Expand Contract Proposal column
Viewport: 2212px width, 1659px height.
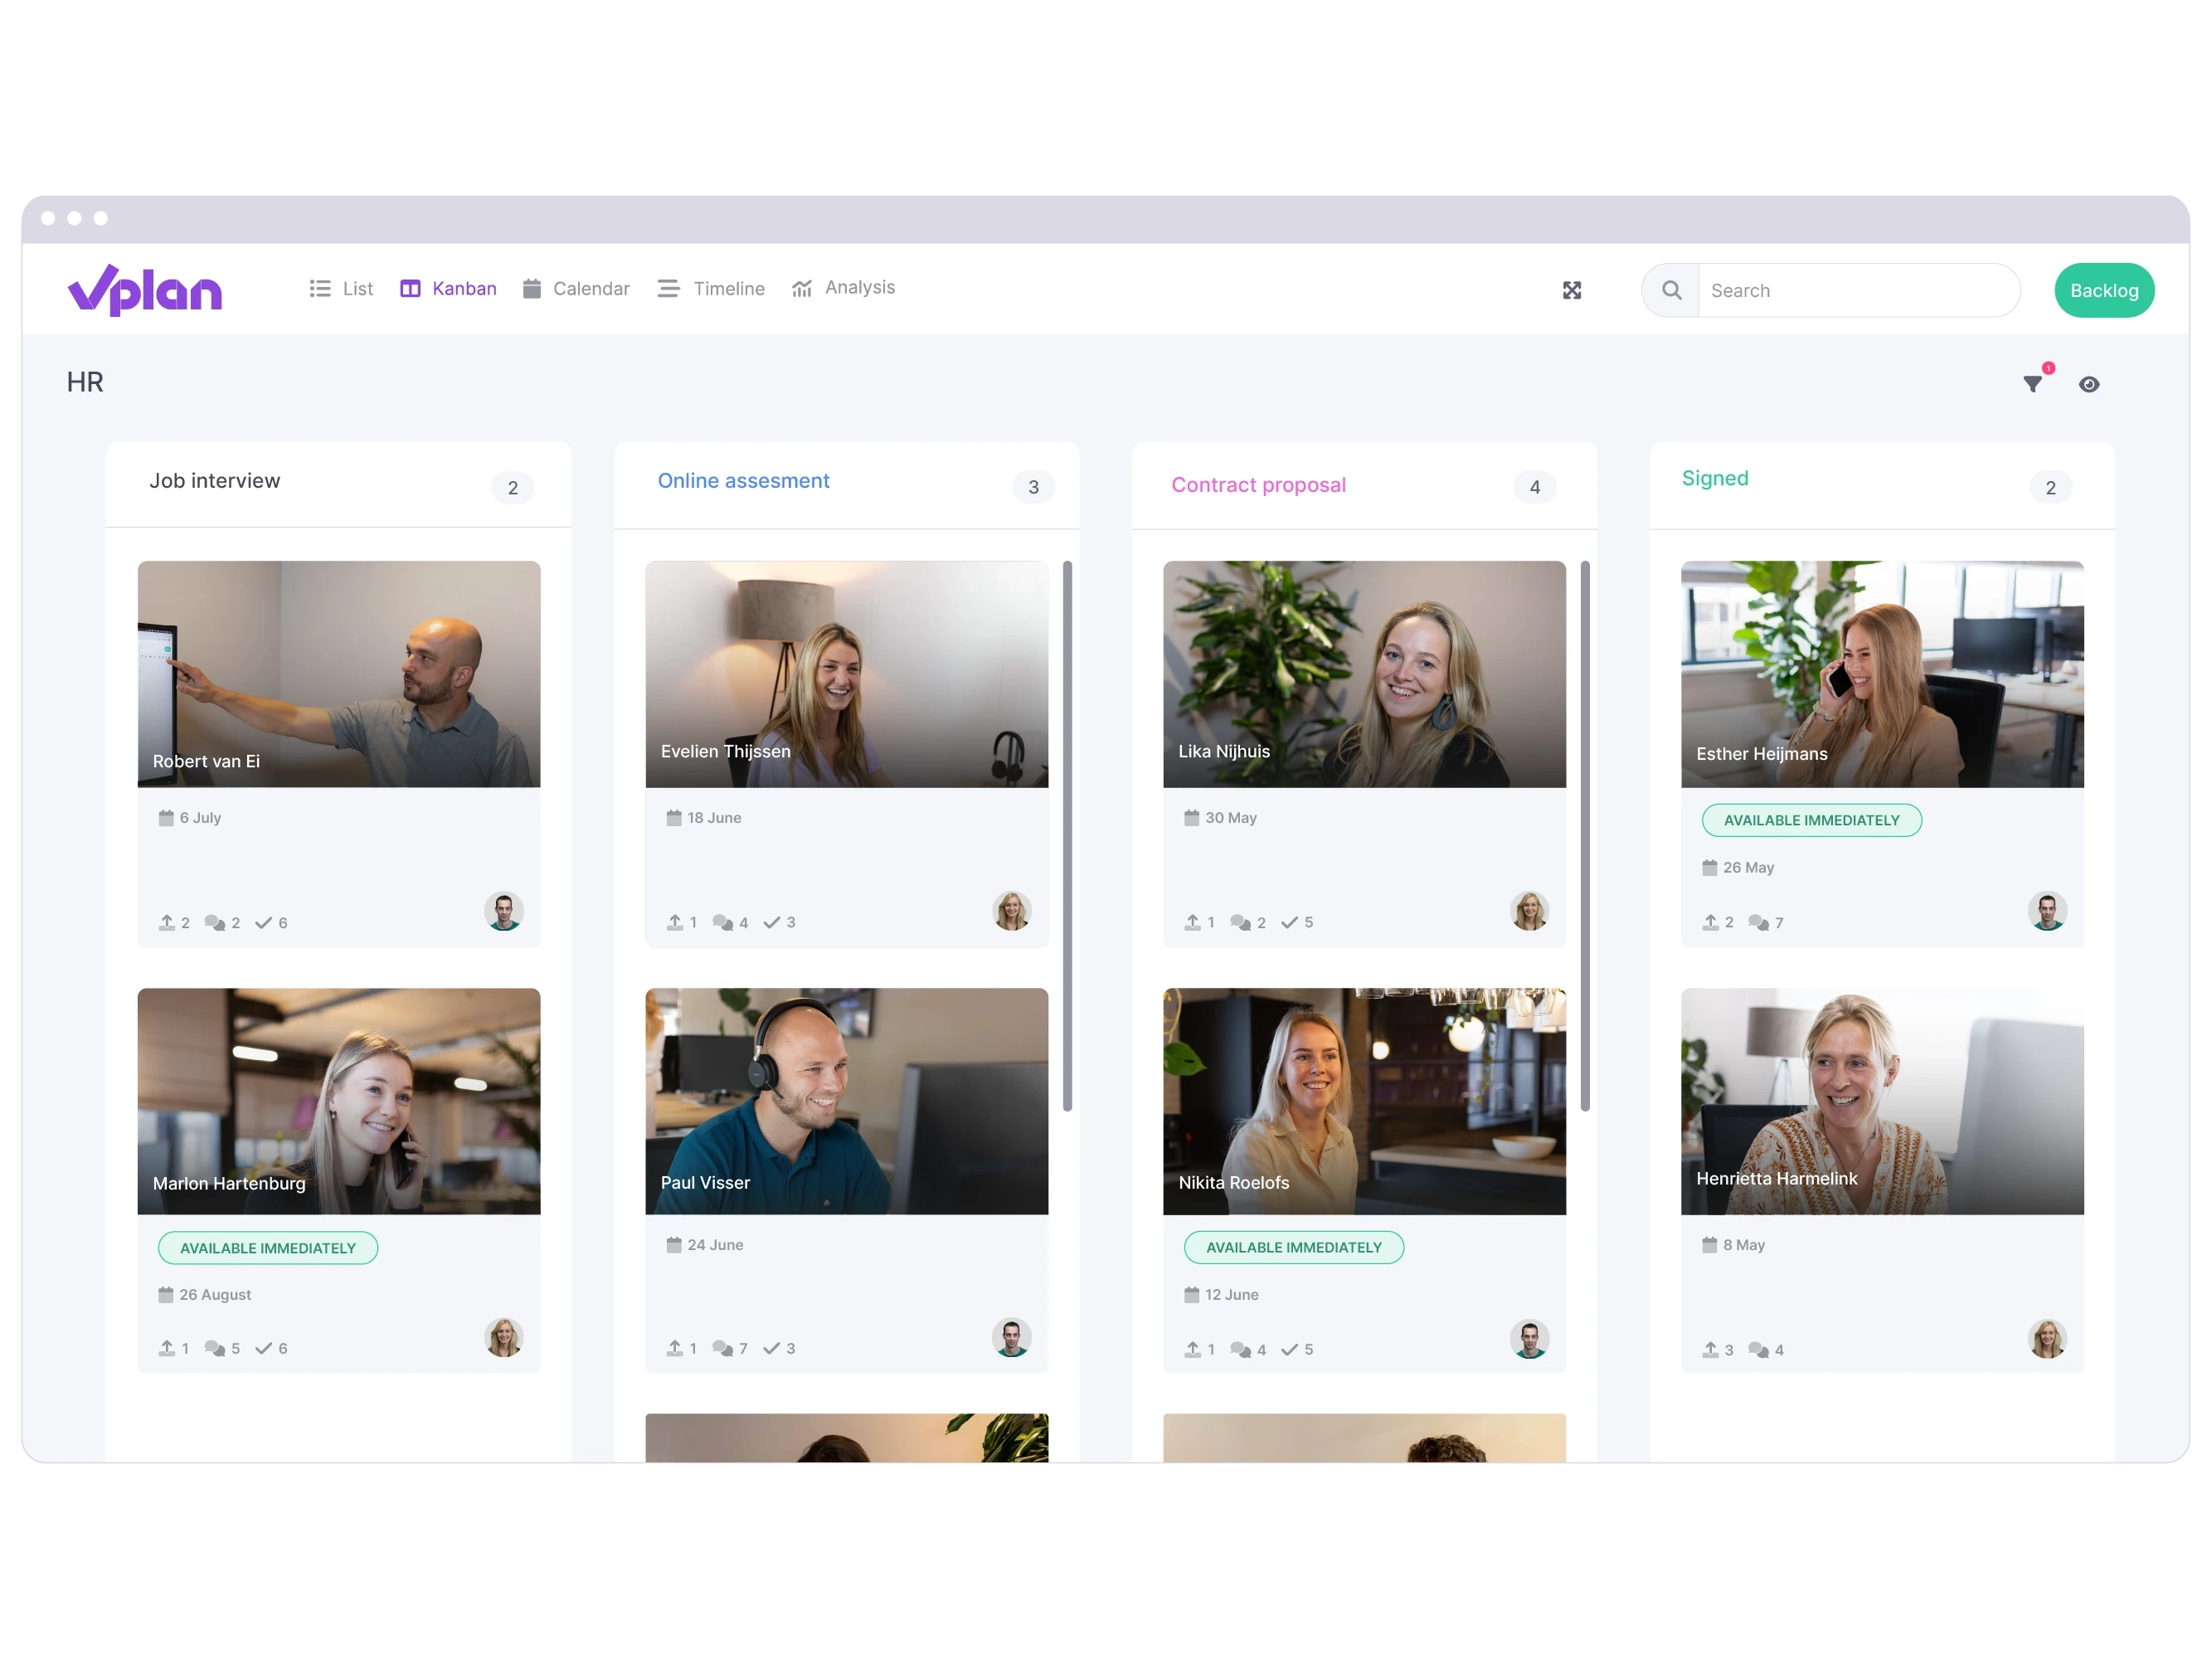pos(1259,484)
